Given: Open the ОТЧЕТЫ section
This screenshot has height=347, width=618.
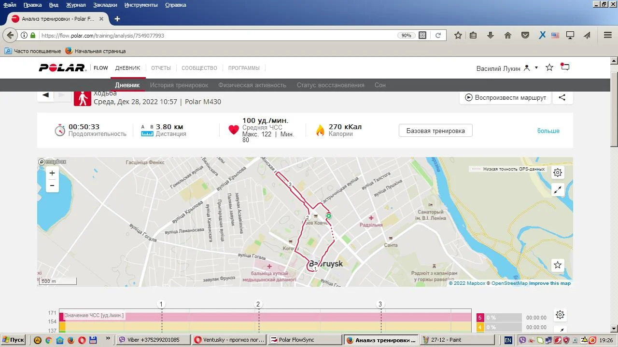Looking at the screenshot, I should pyautogui.click(x=161, y=68).
